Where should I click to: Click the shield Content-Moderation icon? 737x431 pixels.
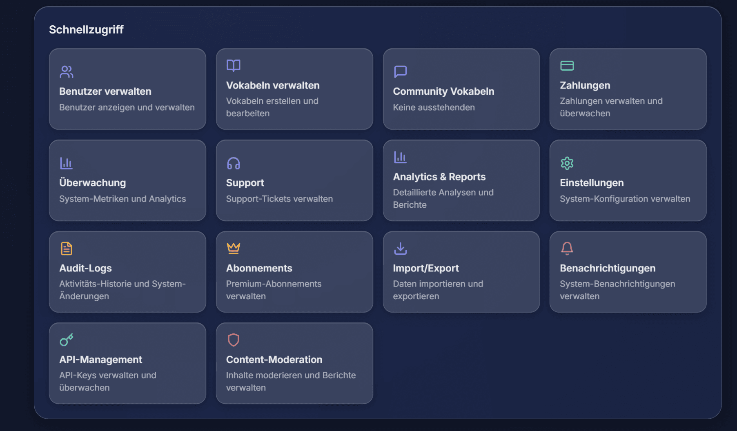point(233,340)
